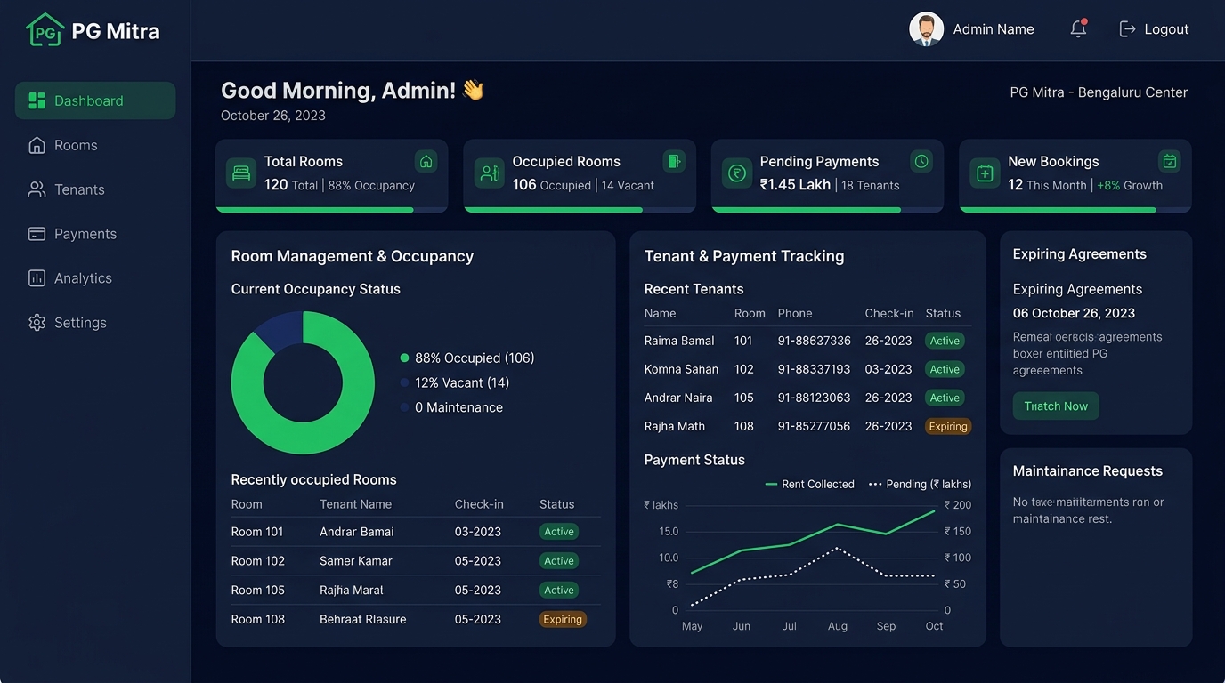Click Andrar Naira in Recent Tenants
Viewport: 1225px width, 683px height.
[x=678, y=398]
